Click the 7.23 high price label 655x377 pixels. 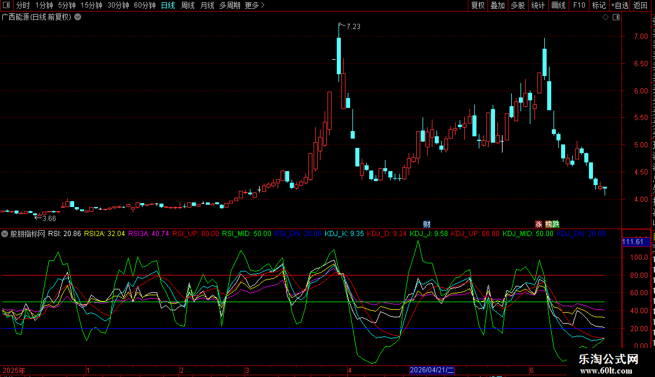click(x=354, y=27)
